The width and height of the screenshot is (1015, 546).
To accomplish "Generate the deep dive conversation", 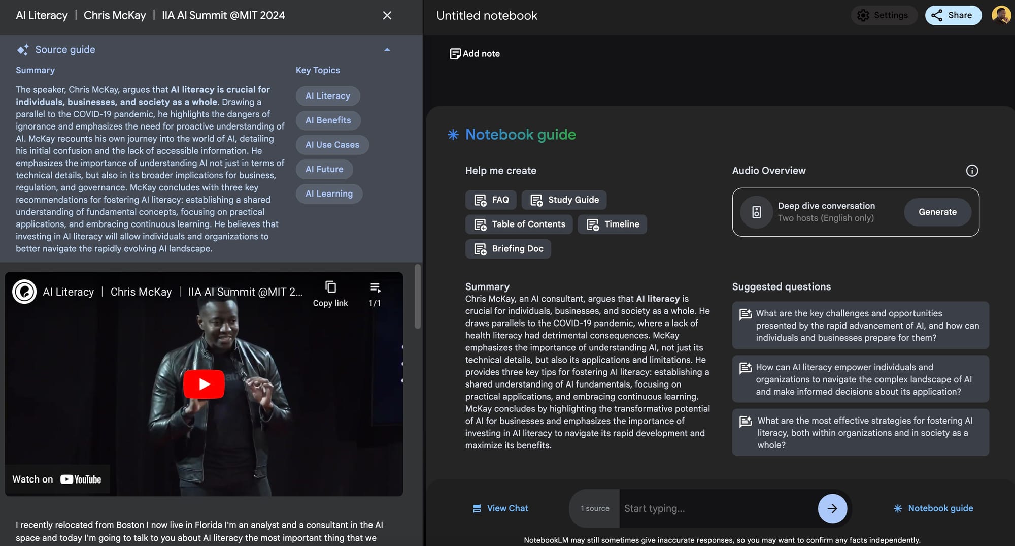I will click(937, 212).
